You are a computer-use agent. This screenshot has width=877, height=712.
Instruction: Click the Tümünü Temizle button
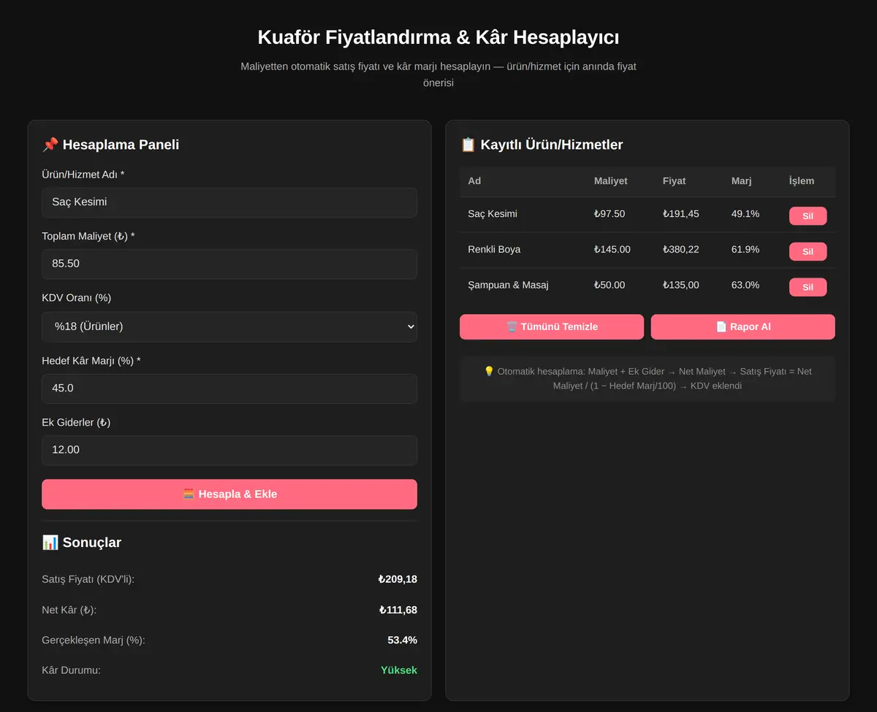552,327
